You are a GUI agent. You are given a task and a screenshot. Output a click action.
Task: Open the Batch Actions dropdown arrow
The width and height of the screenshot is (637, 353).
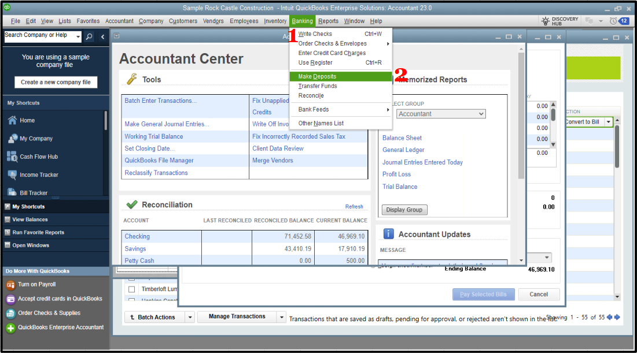click(x=190, y=317)
